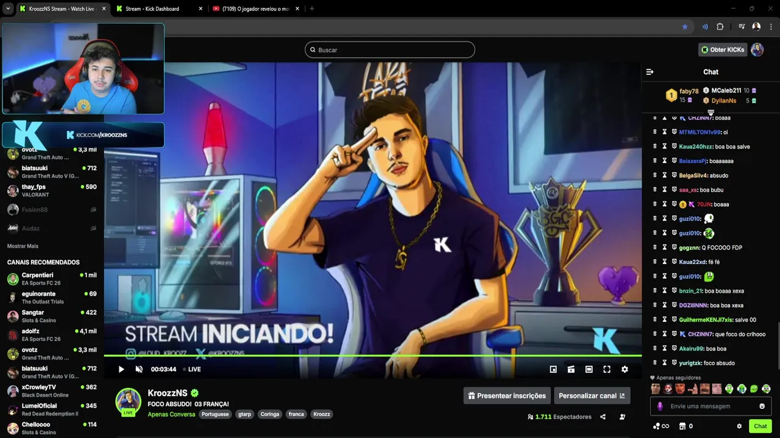The height and width of the screenshot is (438, 780).
Task: Open clip creation icon in player
Action: [571, 369]
